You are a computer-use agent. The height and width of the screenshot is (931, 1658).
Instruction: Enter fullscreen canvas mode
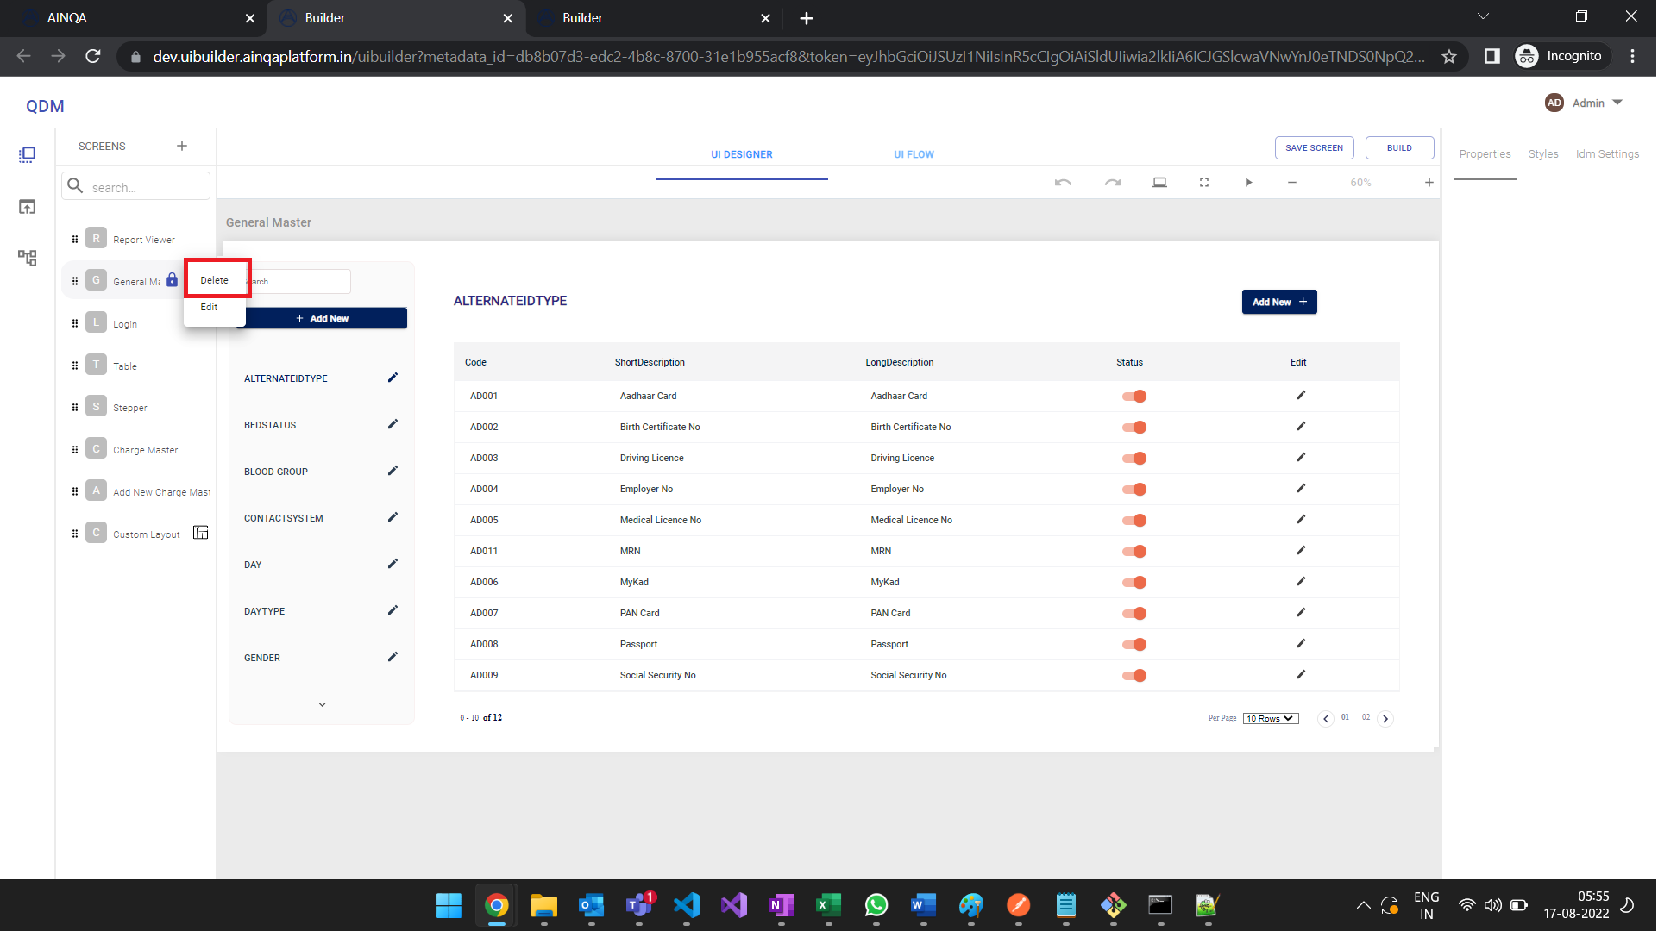tap(1204, 183)
